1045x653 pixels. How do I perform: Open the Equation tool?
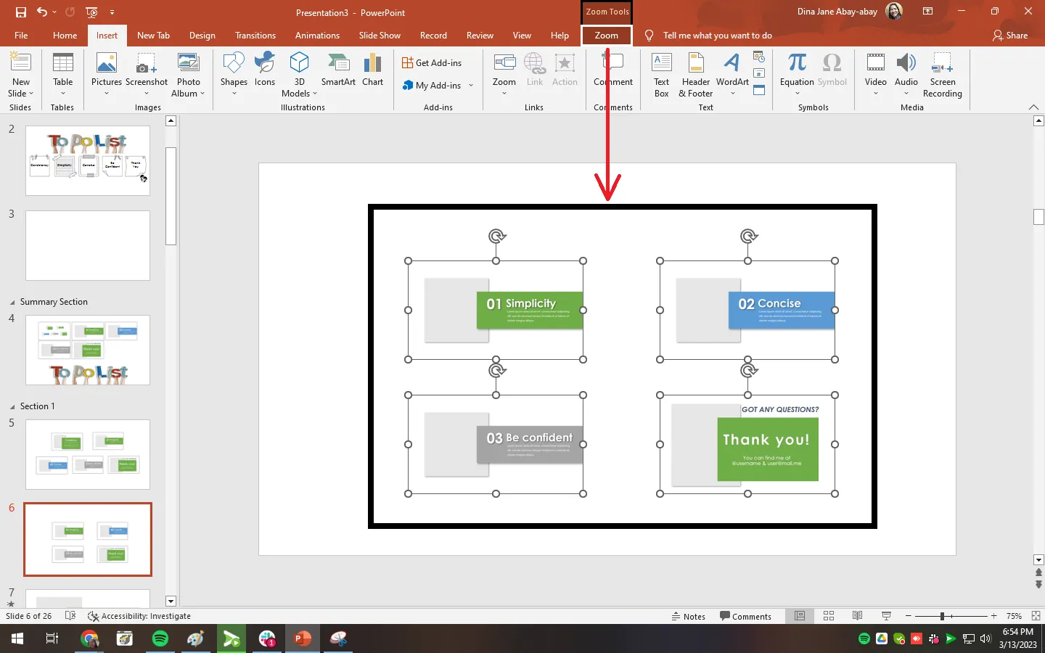tap(797, 73)
